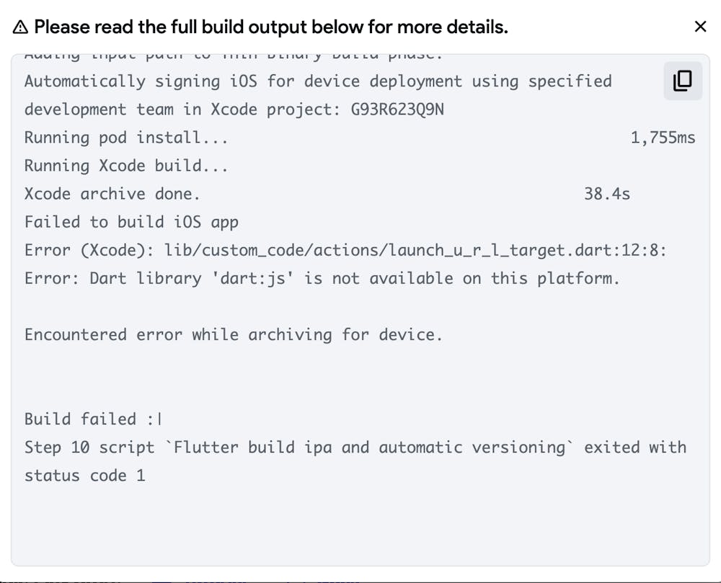
Task: Click the 1,755ms duration value
Action: [663, 138]
